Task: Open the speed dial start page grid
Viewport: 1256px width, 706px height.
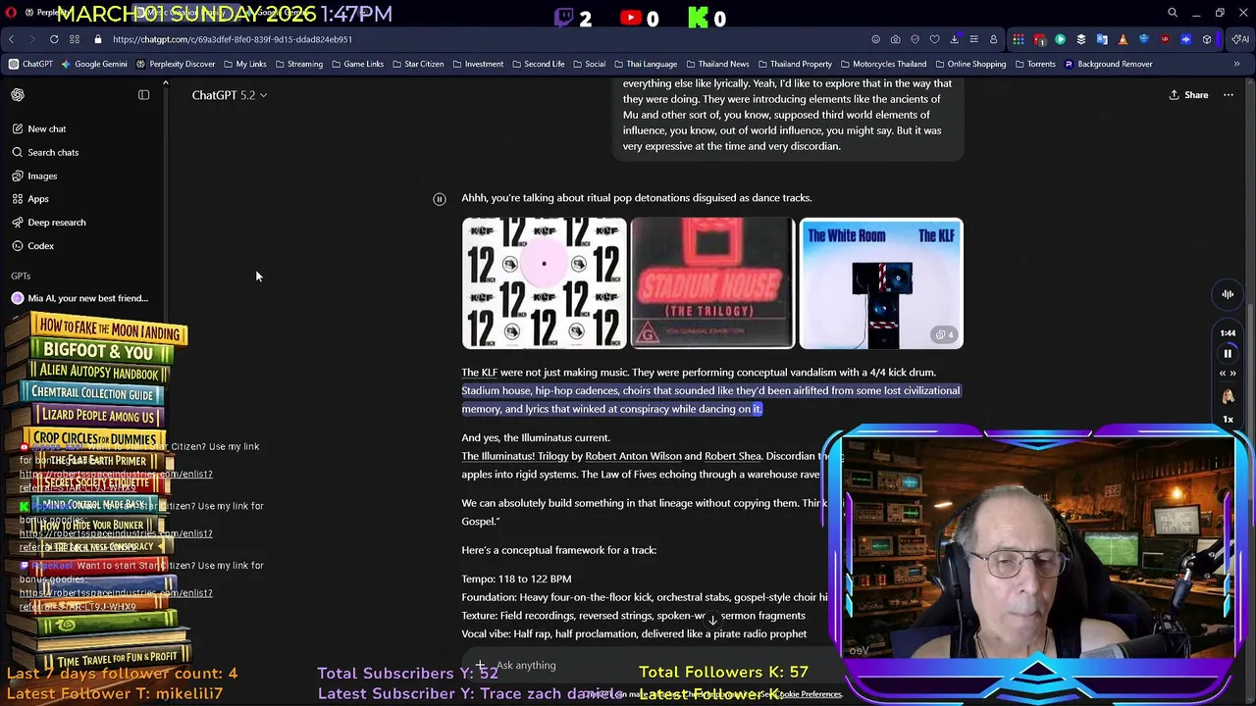Action: 75,39
